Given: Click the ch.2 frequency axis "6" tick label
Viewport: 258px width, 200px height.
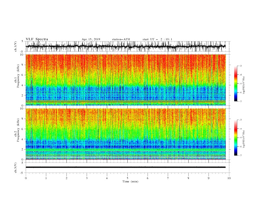Looking at the screenshot, I should [22, 129].
